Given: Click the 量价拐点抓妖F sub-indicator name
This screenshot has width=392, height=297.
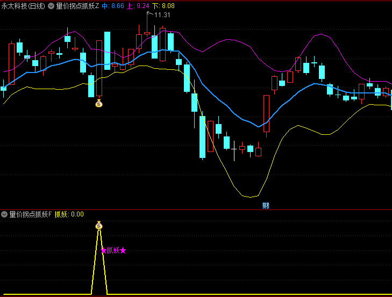Looking at the screenshot, I should (31, 214).
